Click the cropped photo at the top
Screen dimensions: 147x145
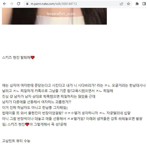54,16
